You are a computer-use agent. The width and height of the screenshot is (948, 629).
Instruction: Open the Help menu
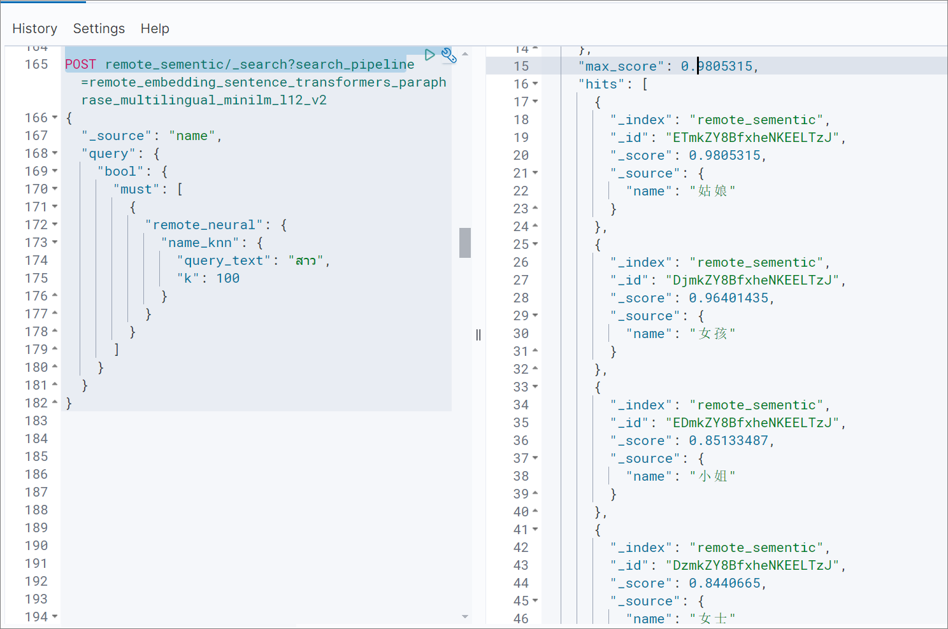click(155, 29)
